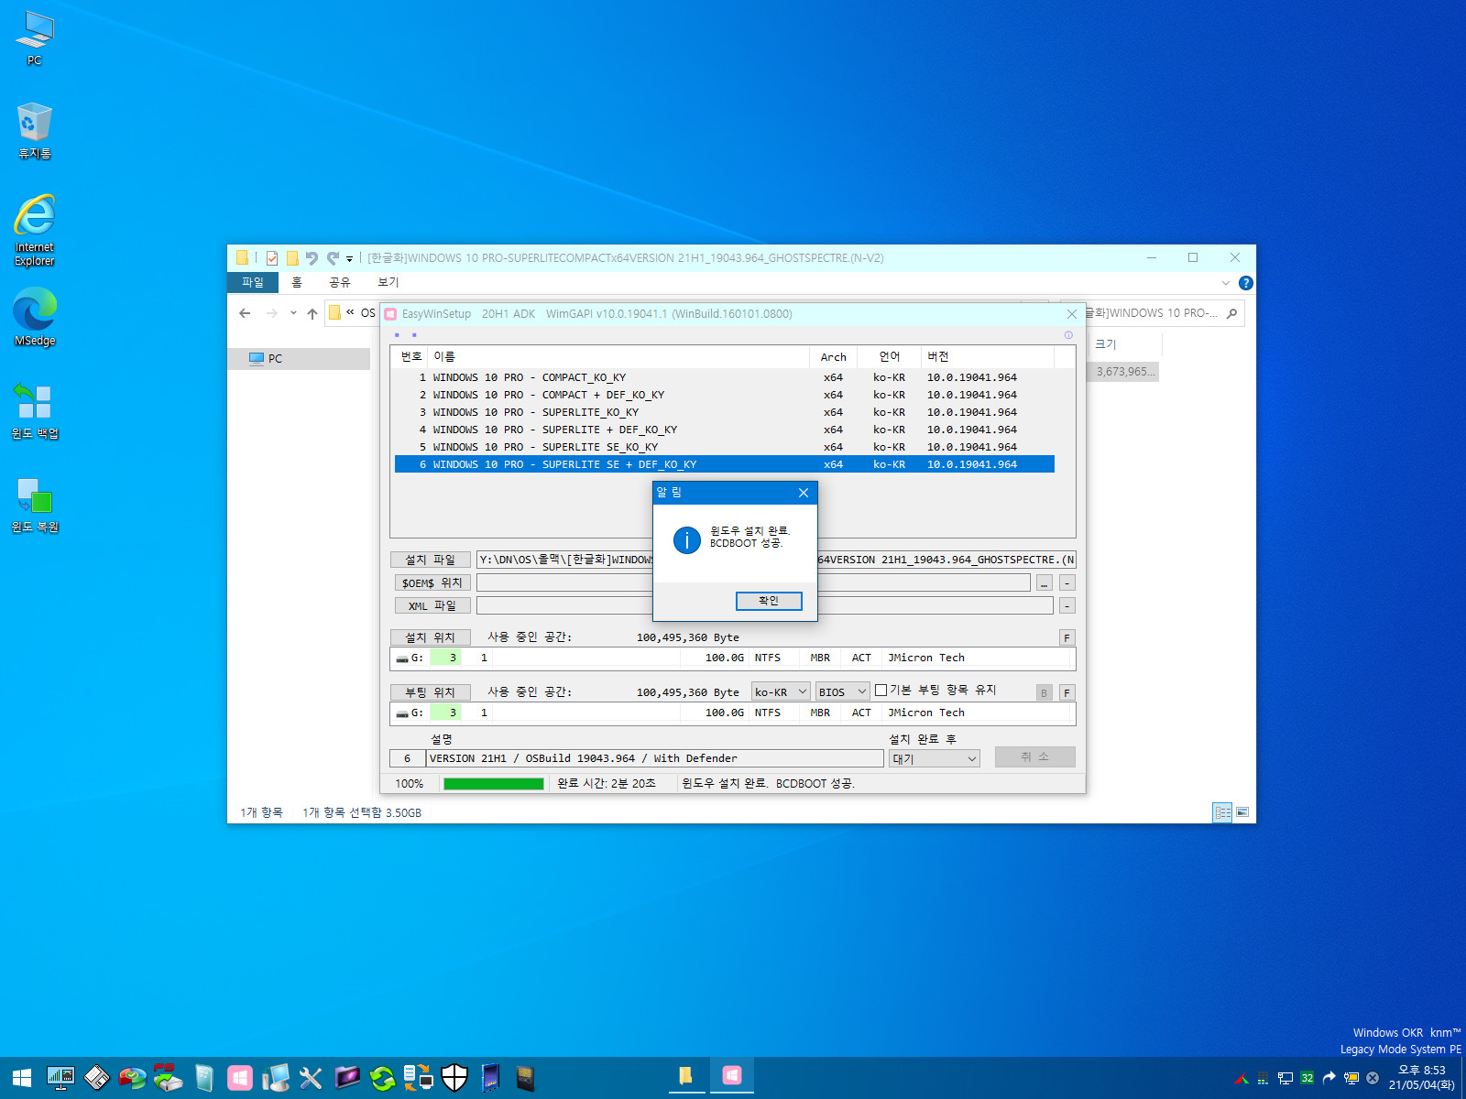The height and width of the screenshot is (1099, 1466).
Task: Click the F button on 설치 위치 row
Action: pyautogui.click(x=1067, y=637)
